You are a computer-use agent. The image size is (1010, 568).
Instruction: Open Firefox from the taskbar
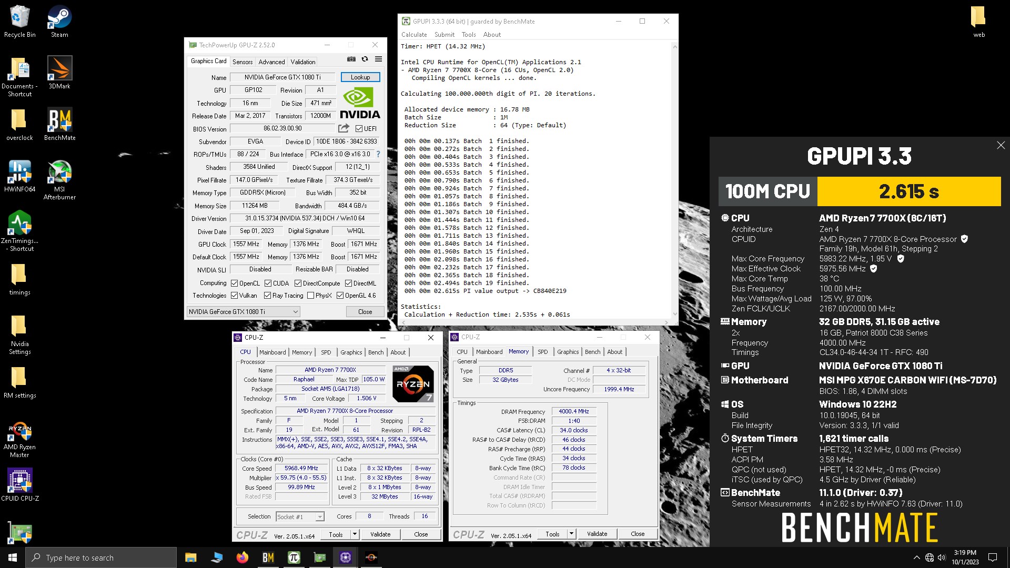[x=242, y=557]
